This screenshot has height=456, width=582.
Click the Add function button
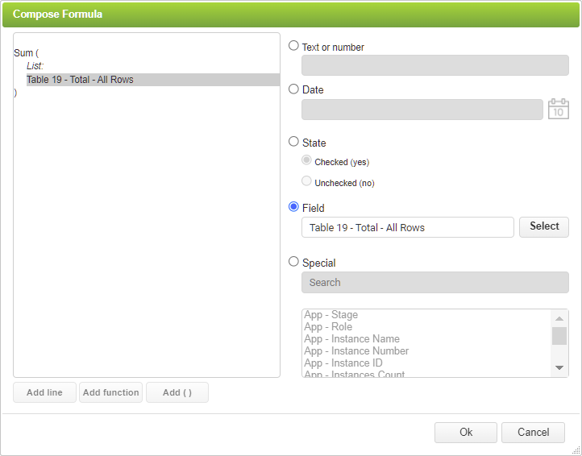[x=110, y=392]
